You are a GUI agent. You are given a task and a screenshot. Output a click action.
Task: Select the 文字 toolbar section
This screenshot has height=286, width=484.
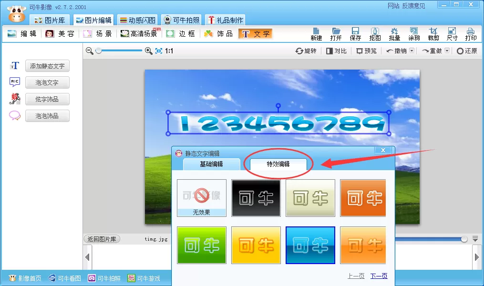[256, 34]
